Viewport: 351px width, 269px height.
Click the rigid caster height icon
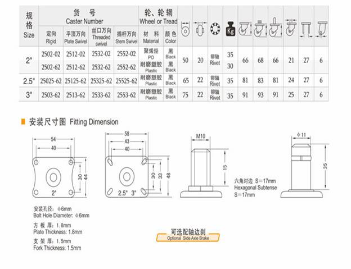point(245,28)
